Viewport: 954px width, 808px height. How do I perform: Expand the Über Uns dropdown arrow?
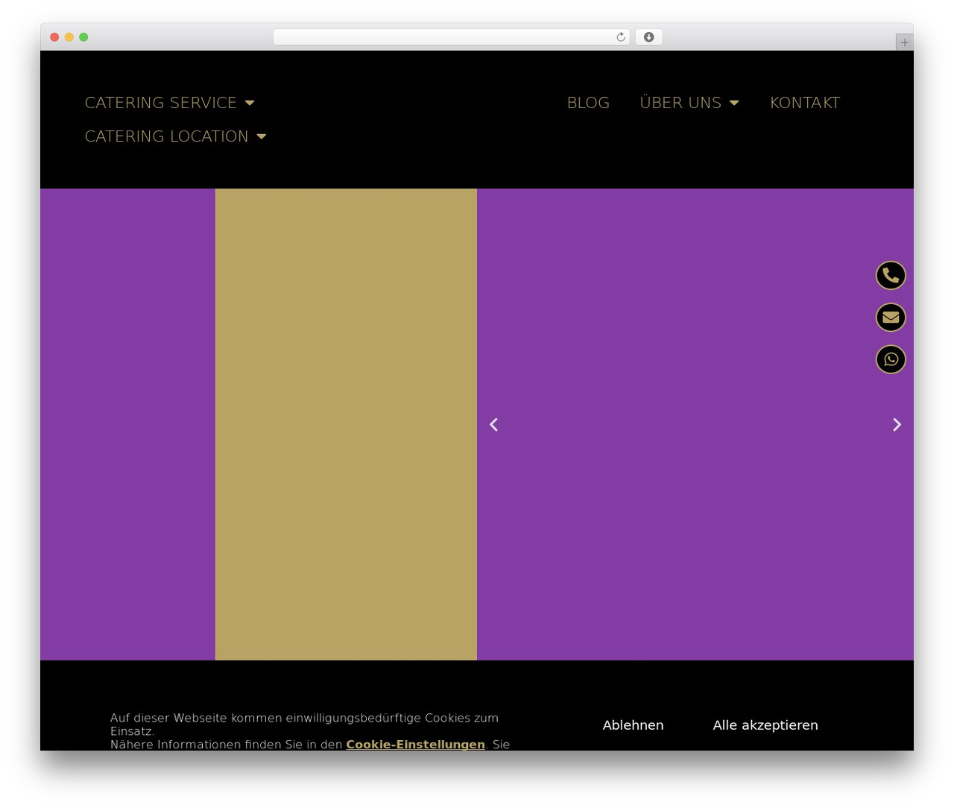coord(734,103)
